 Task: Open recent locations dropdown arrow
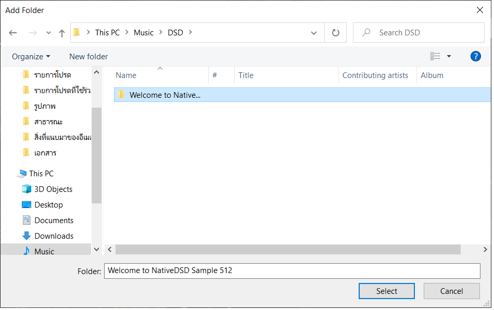[x=48, y=33]
